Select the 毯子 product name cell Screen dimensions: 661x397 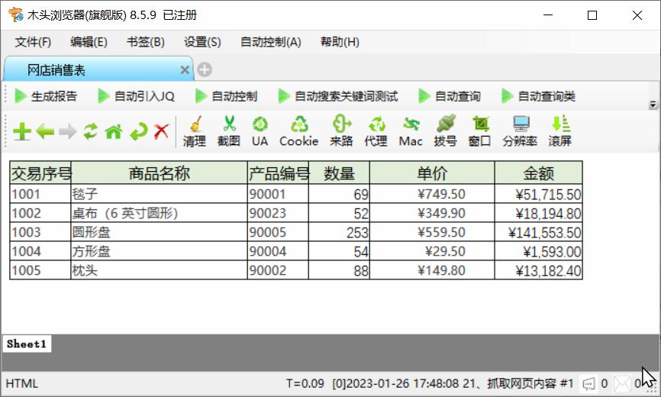(x=159, y=194)
